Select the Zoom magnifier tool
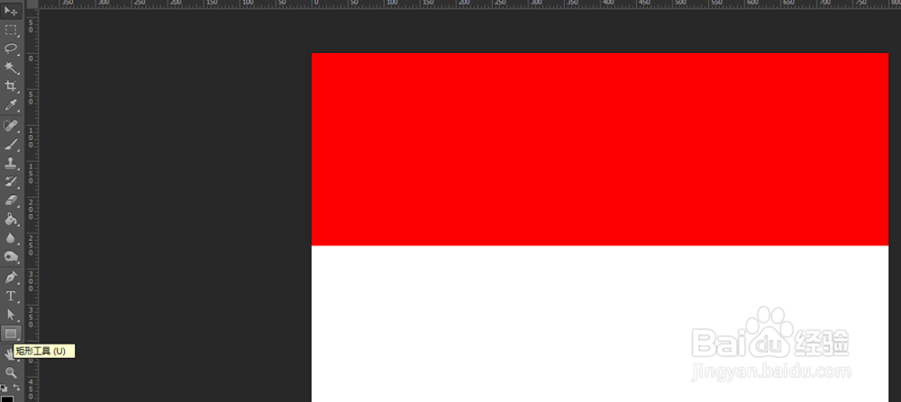This screenshot has height=402, width=901. click(x=11, y=372)
